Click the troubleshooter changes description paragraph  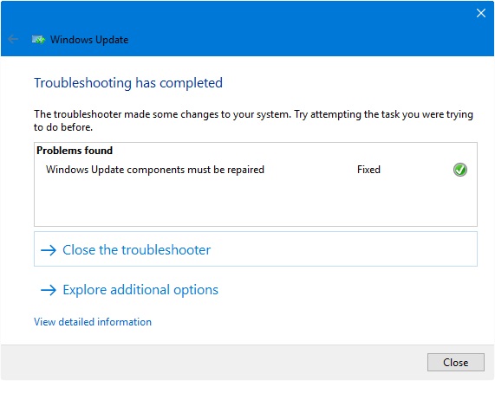pos(253,120)
